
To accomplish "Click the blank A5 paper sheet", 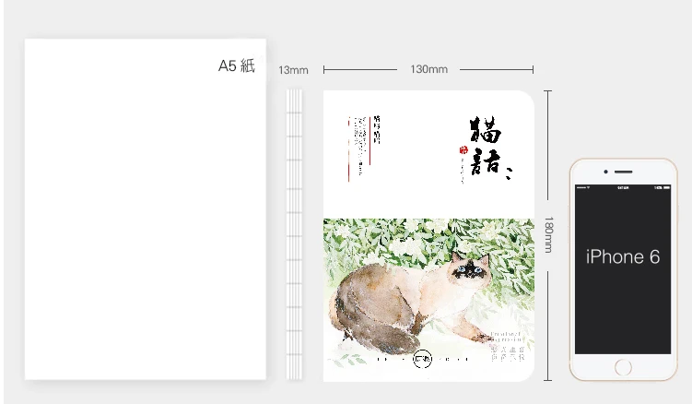I will click(146, 209).
